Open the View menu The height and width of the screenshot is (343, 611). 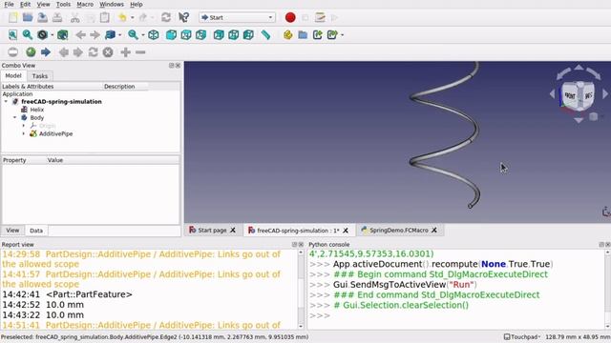[43, 4]
